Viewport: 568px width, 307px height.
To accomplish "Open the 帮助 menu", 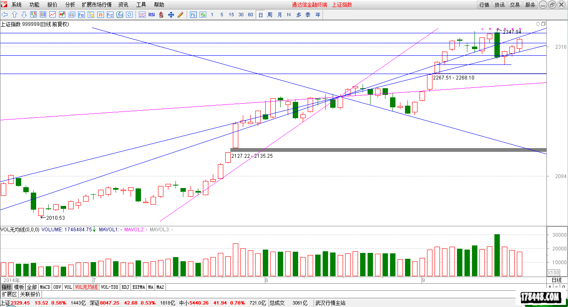I will tap(159, 5).
